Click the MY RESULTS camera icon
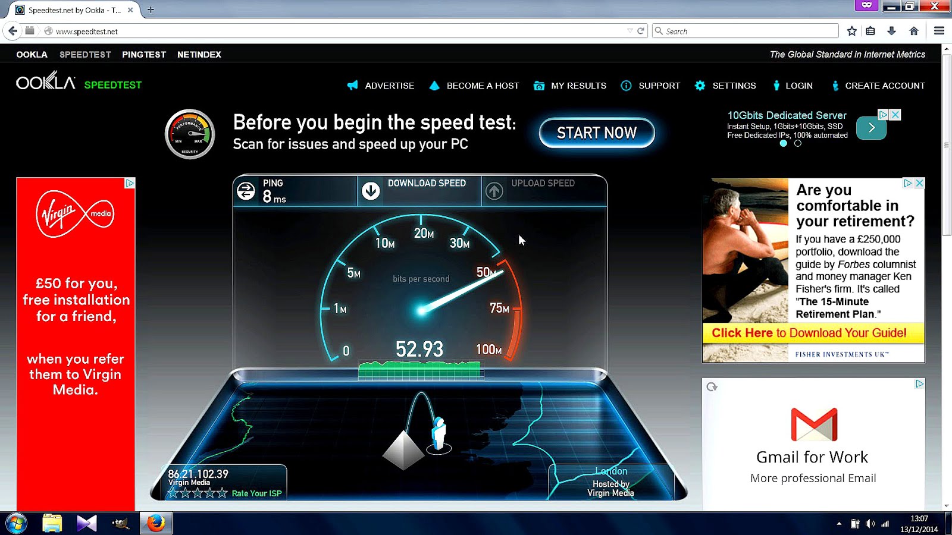Viewport: 952px width, 535px height. 539,86
